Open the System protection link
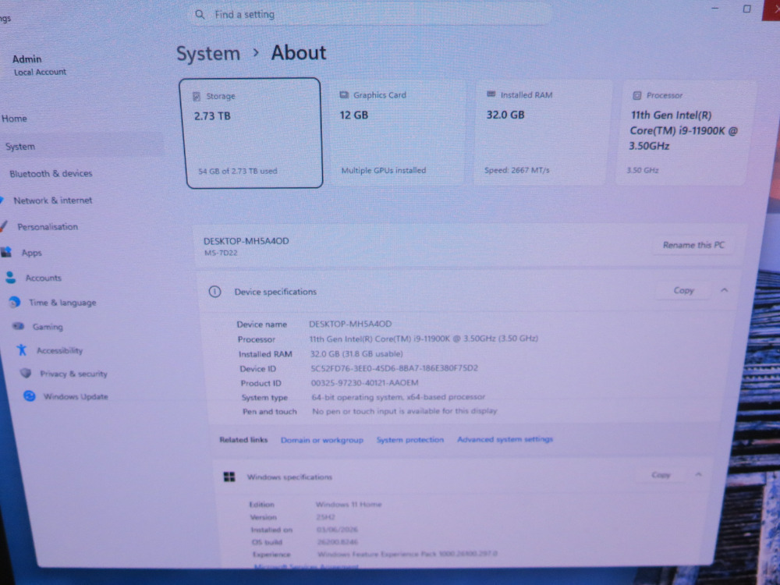780x585 pixels. pos(410,440)
